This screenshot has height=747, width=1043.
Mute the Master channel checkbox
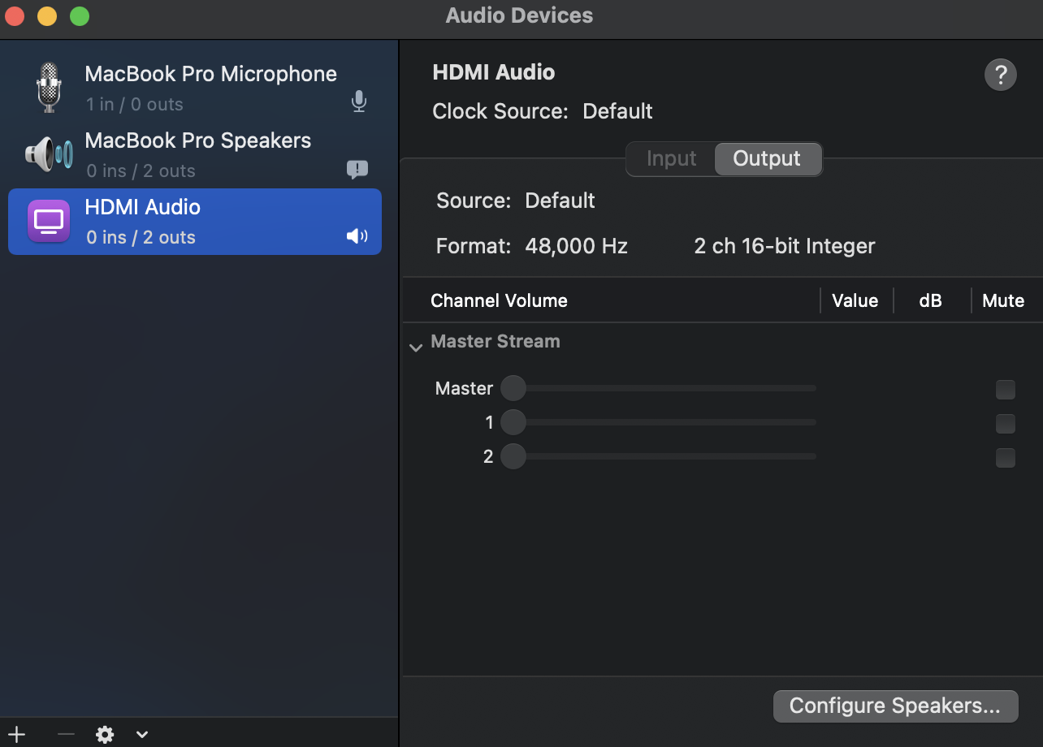click(x=1006, y=390)
